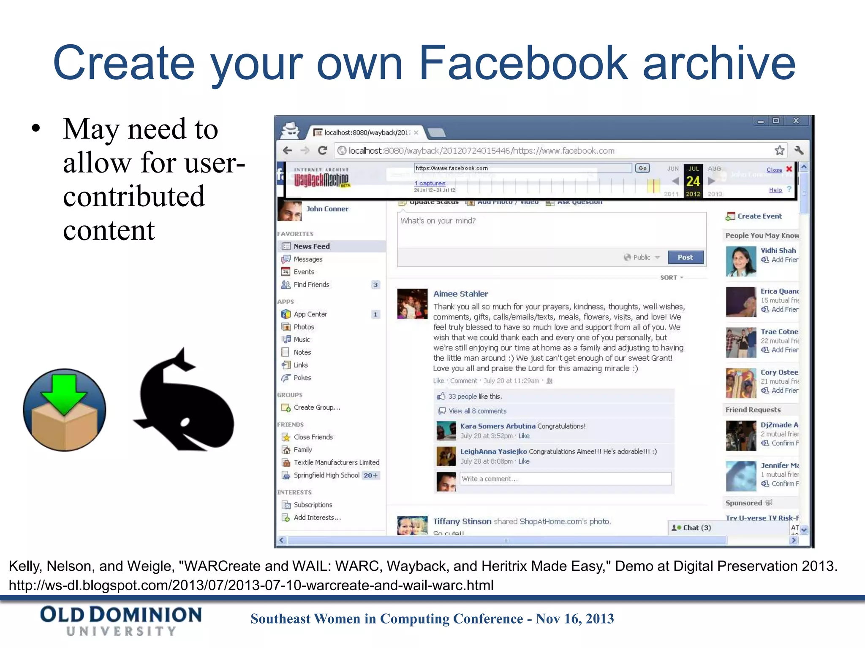Click the horizontal scrollbar left arrow
The height and width of the screenshot is (648, 865).
pos(282,540)
